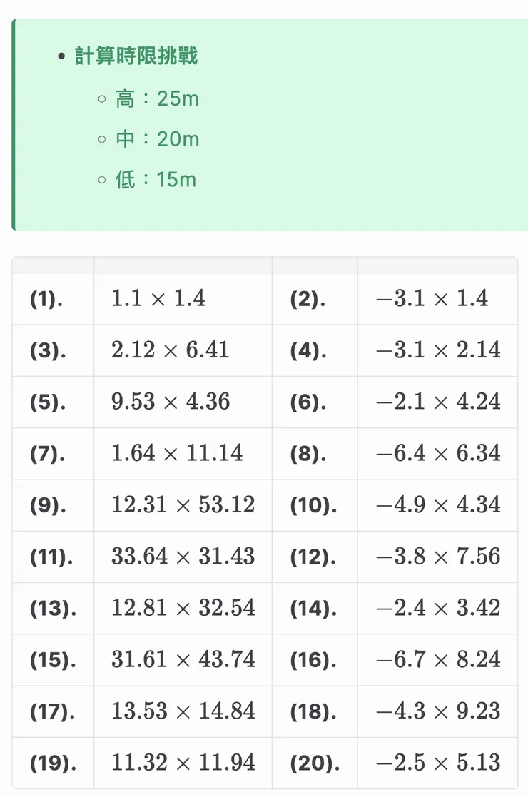Click the 計算時限挑戰 heading text

136,56
